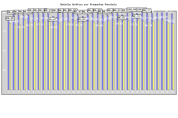This screenshot has height=118, width=178.
Task: Click x-axis question number 1
Action: (x=9, y=92)
